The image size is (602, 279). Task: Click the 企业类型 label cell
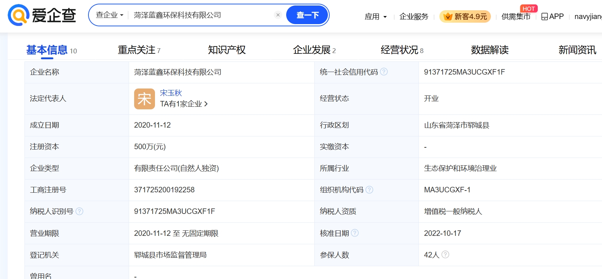click(77, 168)
